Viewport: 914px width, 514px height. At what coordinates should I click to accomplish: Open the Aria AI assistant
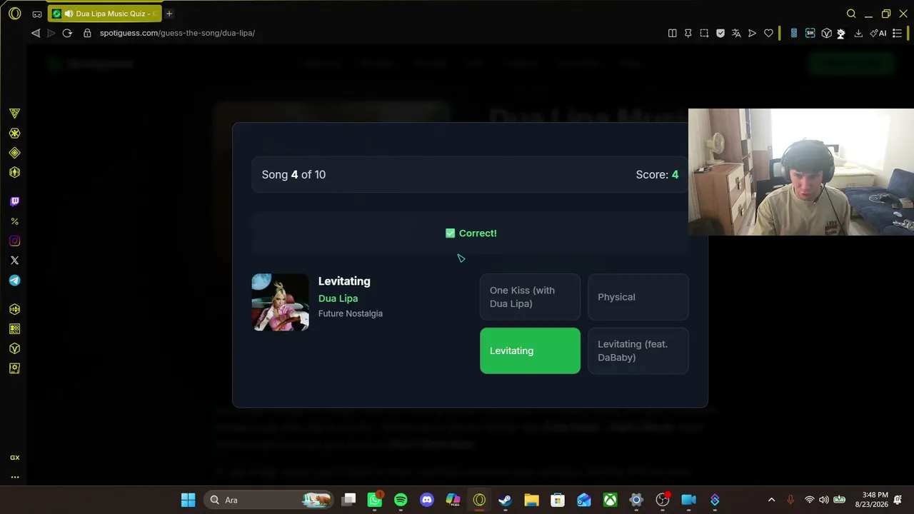878,33
